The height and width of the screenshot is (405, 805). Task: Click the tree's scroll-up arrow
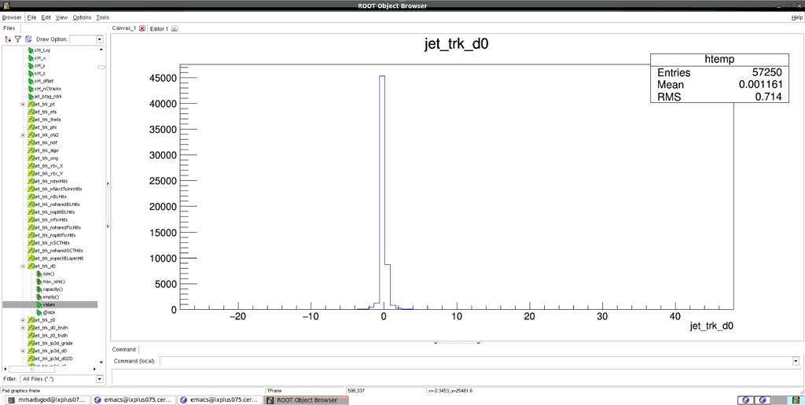101,50
